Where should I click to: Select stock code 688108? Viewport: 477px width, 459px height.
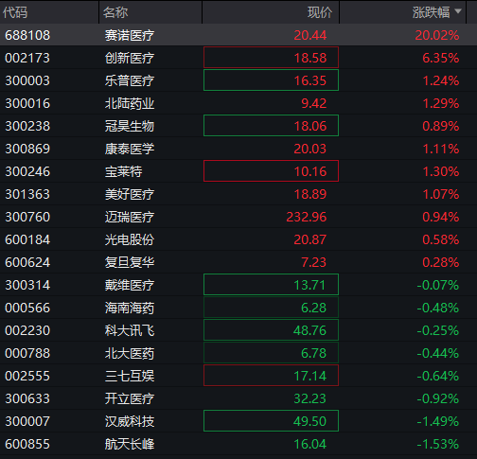pos(27,35)
